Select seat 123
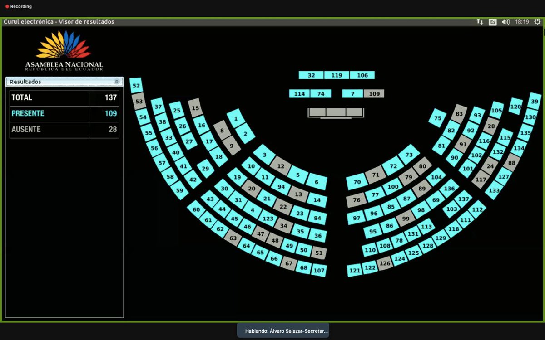The height and width of the screenshot is (340, 545). 268,218
